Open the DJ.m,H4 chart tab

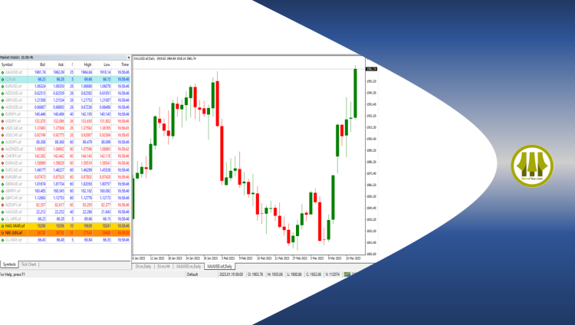(163, 266)
